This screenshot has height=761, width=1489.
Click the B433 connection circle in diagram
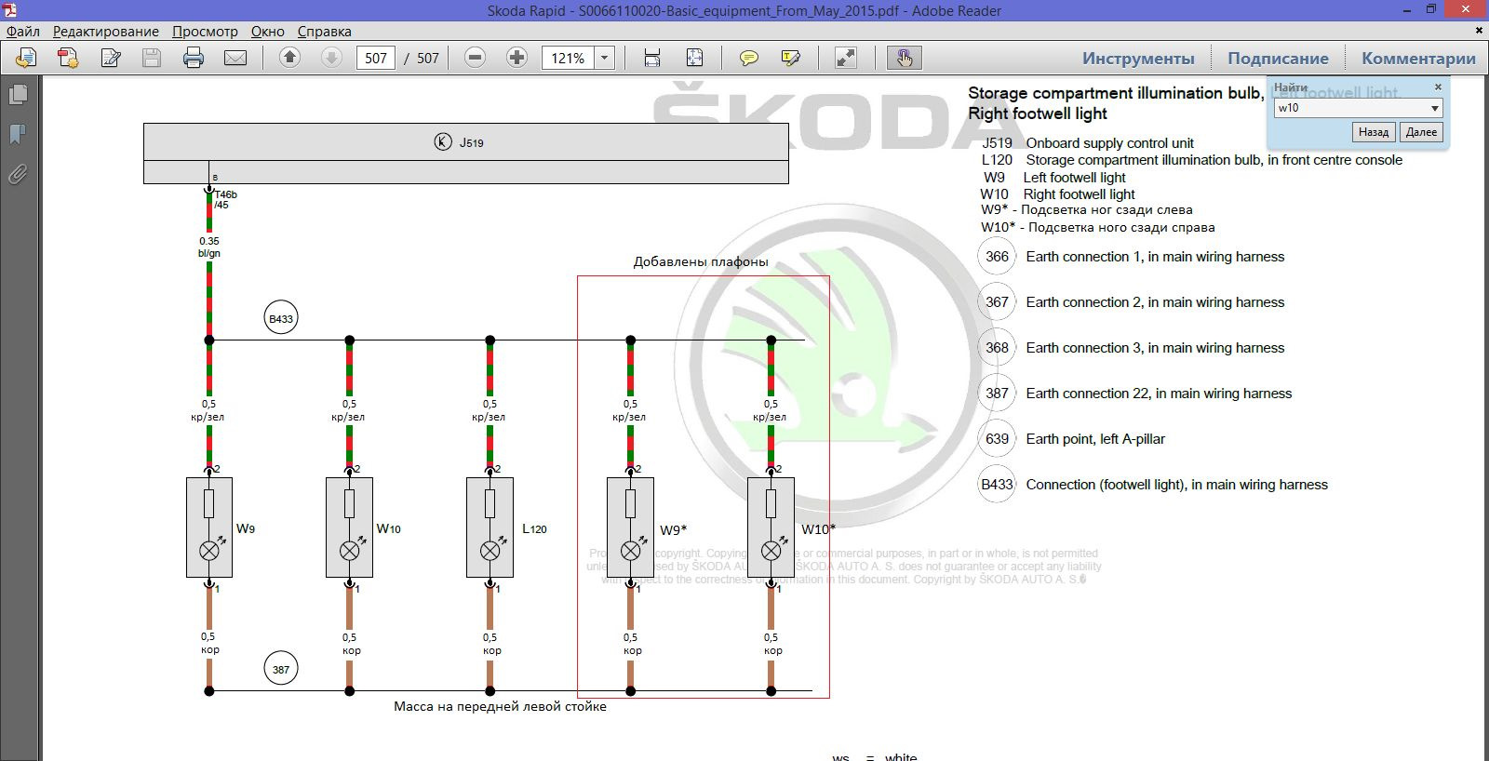coord(281,318)
